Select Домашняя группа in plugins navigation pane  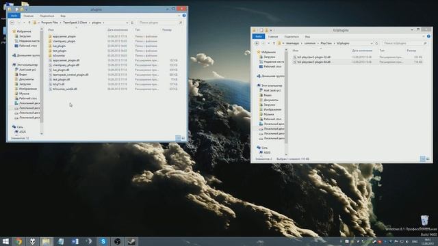pyautogui.click(x=28, y=55)
